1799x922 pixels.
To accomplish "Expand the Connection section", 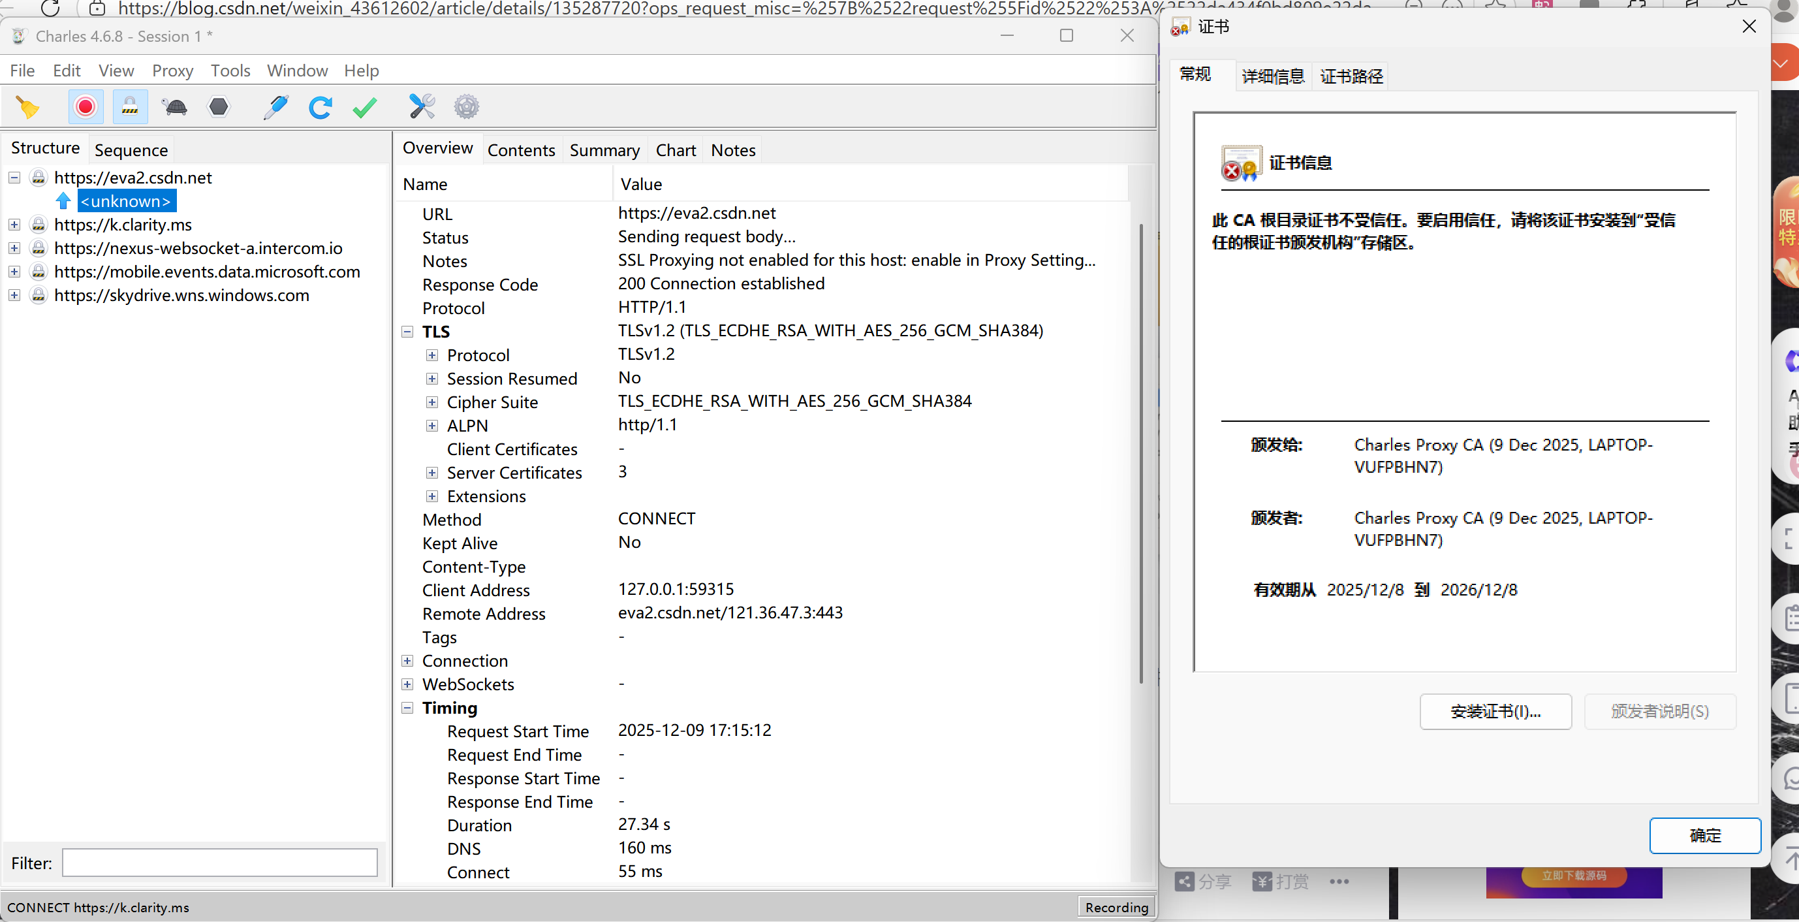I will pos(407,661).
